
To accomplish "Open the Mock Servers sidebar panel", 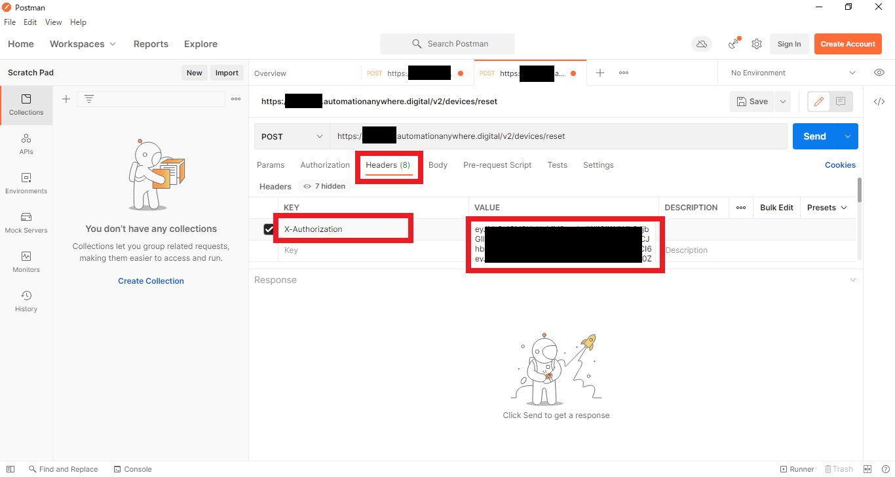I will click(26, 223).
